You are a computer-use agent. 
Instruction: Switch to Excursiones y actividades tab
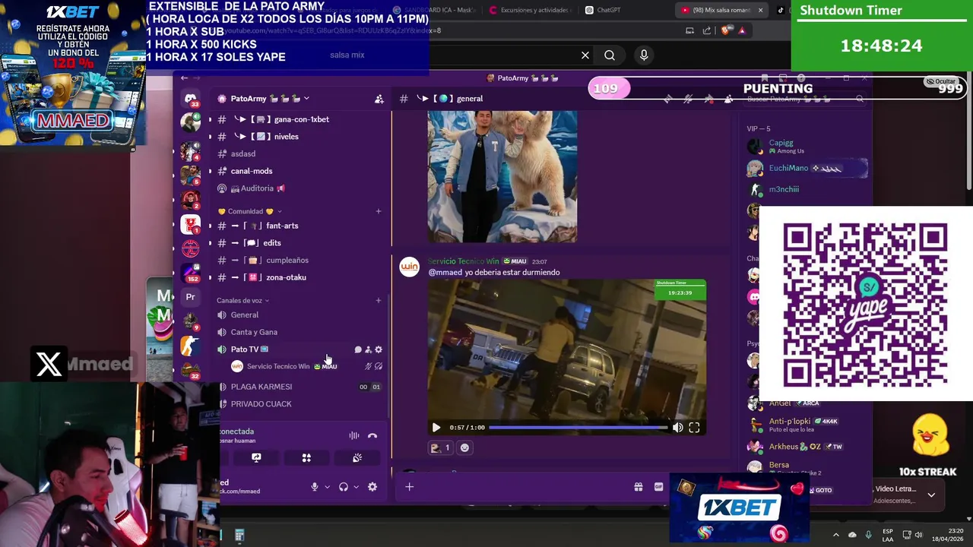(530, 10)
